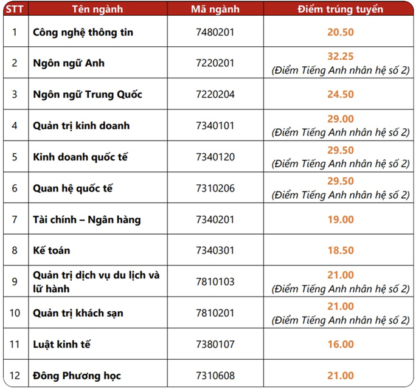Click the score 19.00
The width and height of the screenshot is (416, 389).
[341, 219]
